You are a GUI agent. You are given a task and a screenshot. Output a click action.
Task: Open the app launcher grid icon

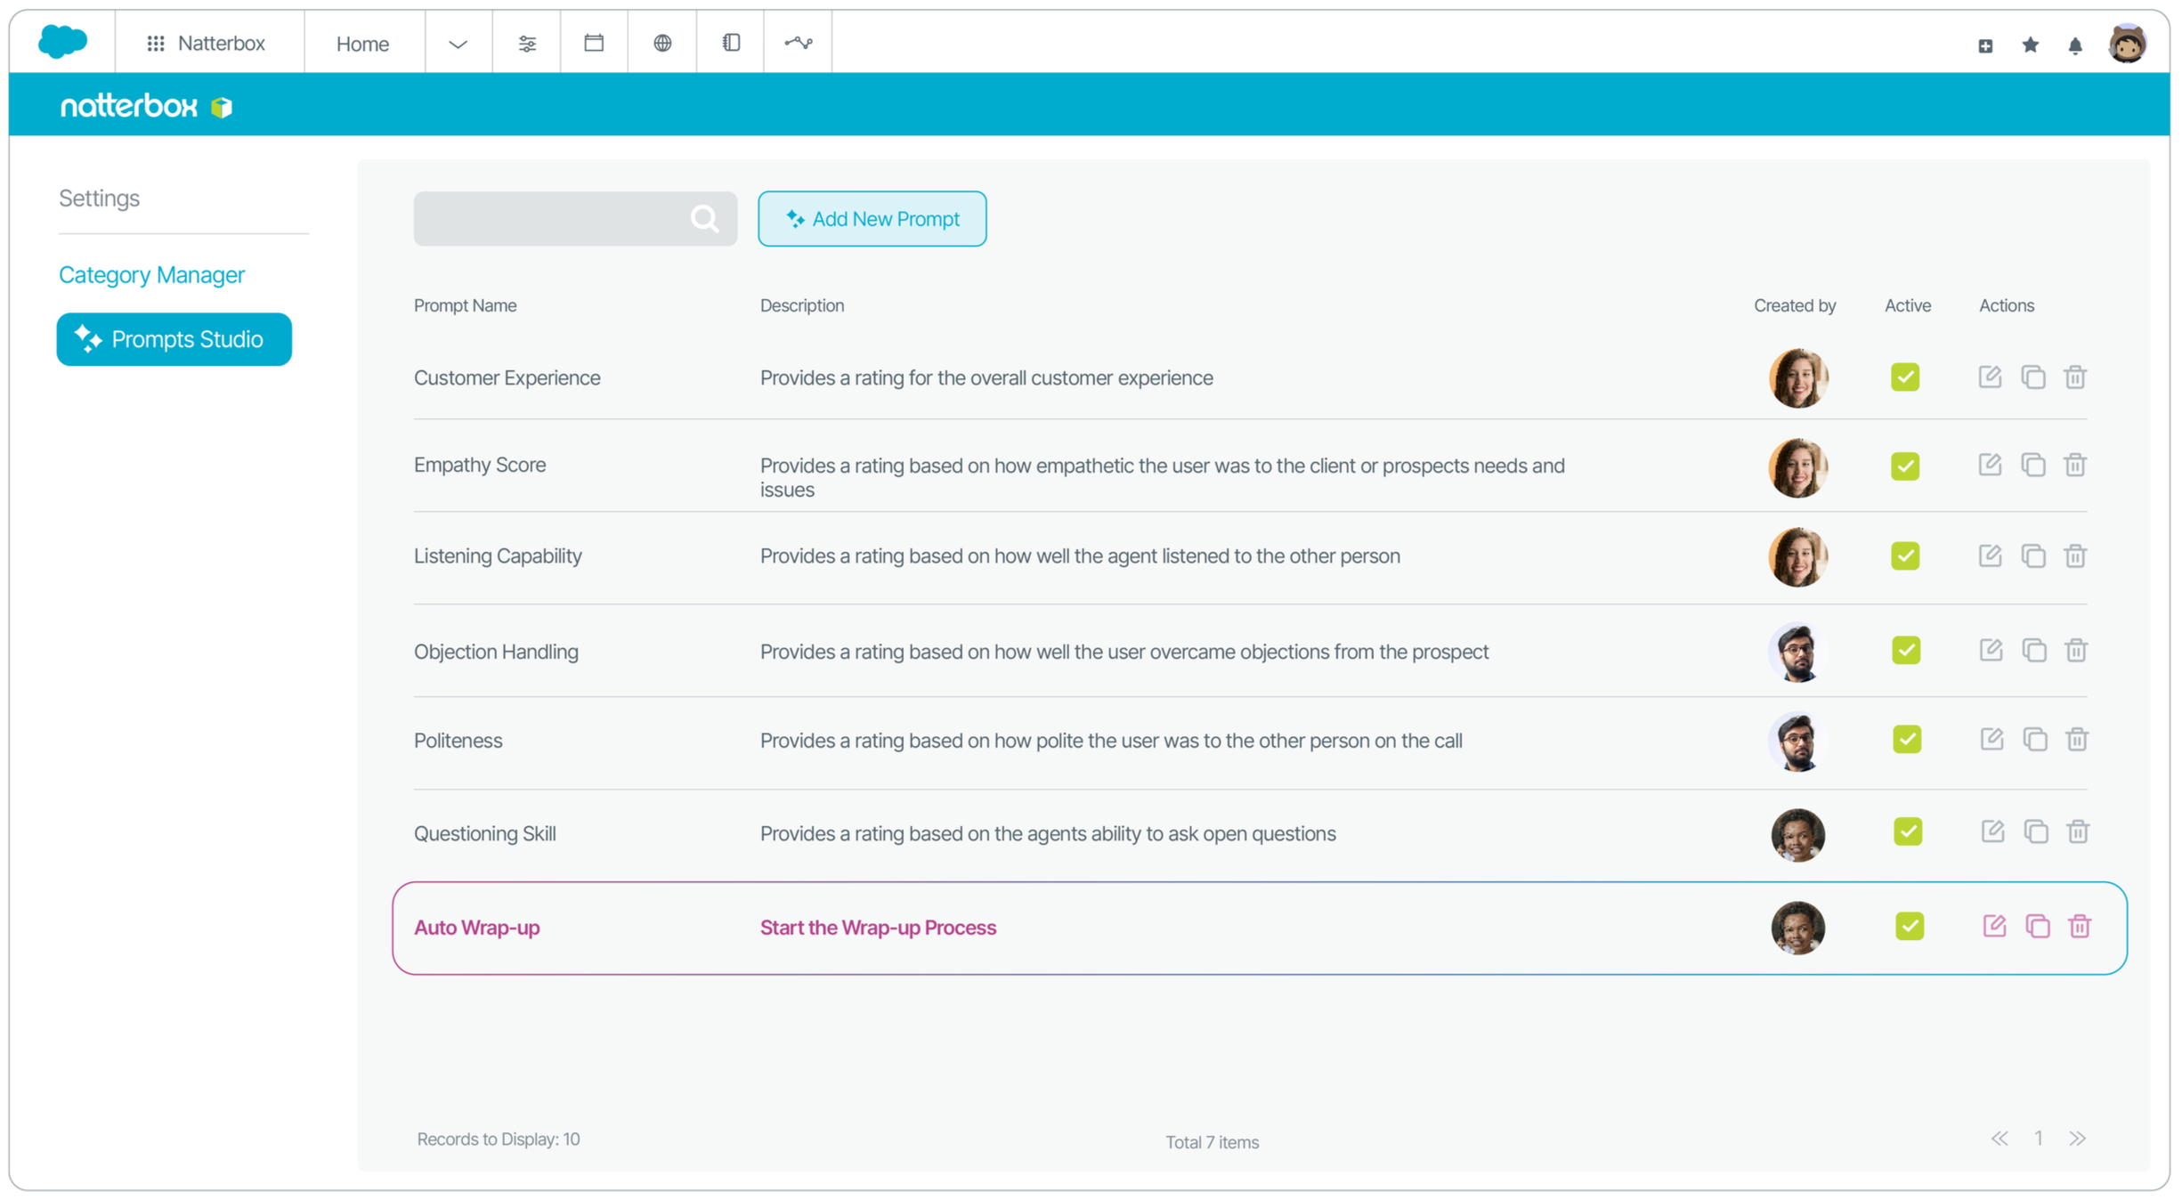pos(156,44)
